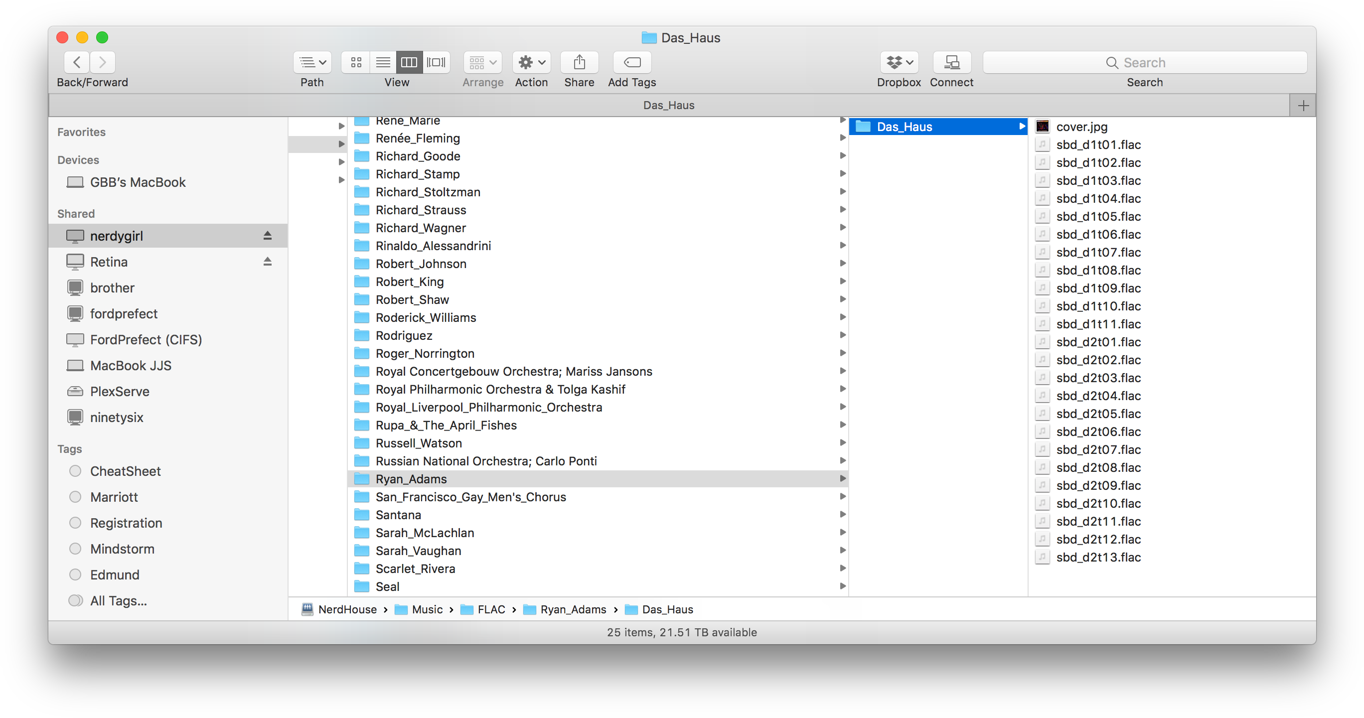
Task: Click Das_Haus window title folder icon
Action: [x=649, y=37]
